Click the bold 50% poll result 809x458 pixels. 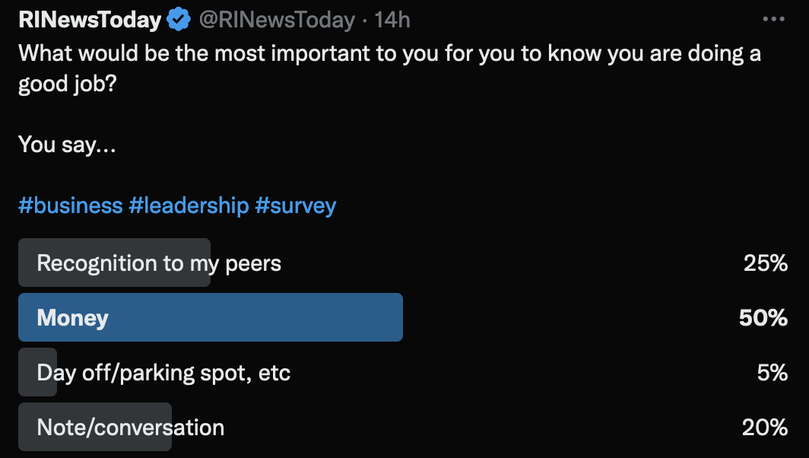pyautogui.click(x=763, y=318)
